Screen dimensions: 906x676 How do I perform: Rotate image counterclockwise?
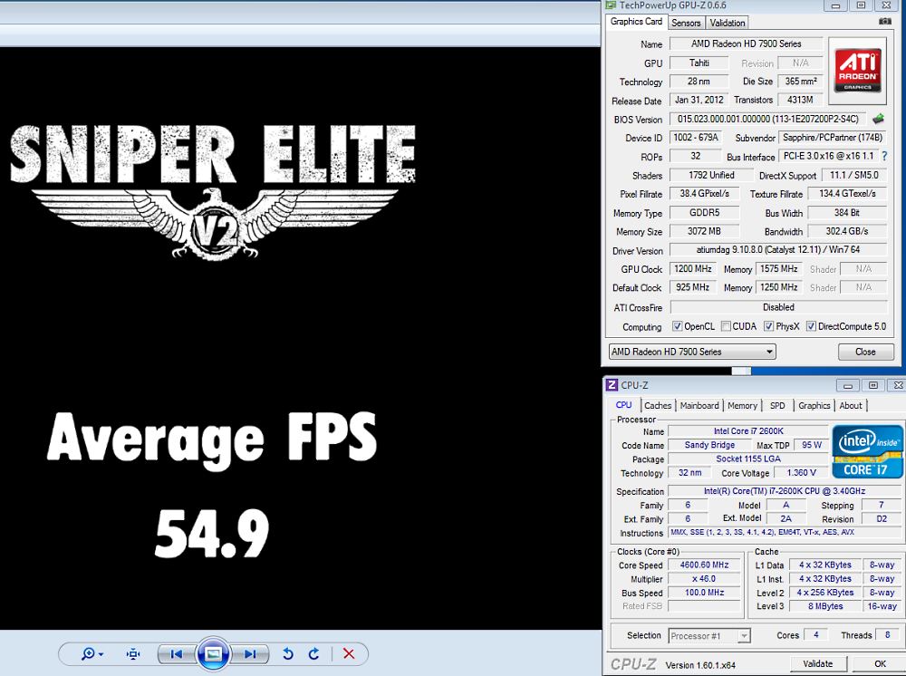point(288,653)
